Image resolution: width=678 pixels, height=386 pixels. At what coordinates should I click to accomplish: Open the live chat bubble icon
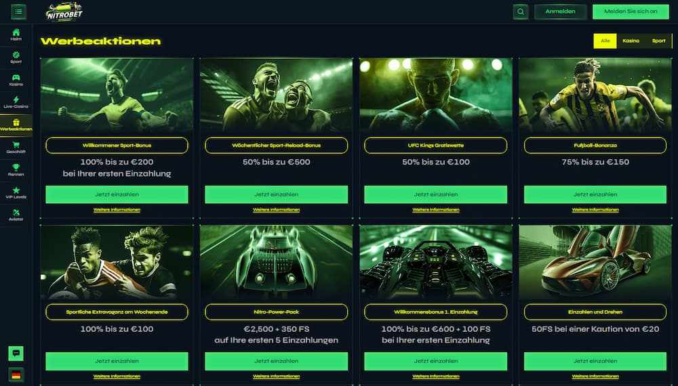pyautogui.click(x=16, y=353)
